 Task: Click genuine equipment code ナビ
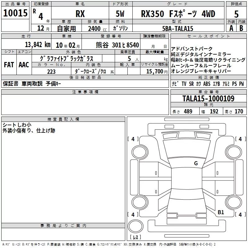tap(175, 84)
